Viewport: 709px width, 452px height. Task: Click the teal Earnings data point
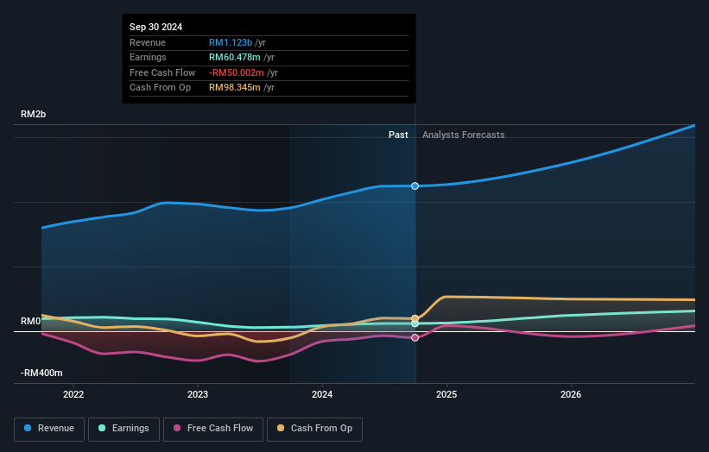coord(415,323)
